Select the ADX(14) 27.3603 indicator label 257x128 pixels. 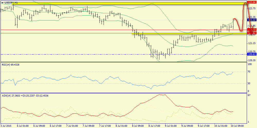click(25, 96)
